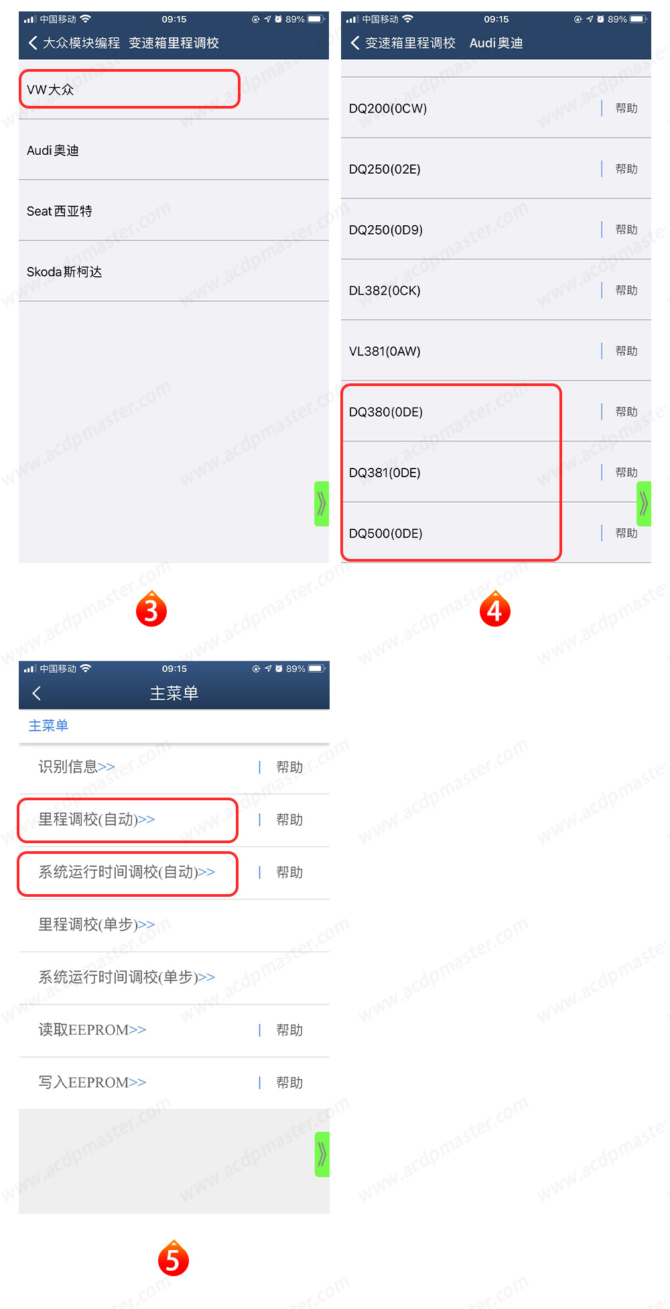Select Audi奥迪 brand

point(174,150)
